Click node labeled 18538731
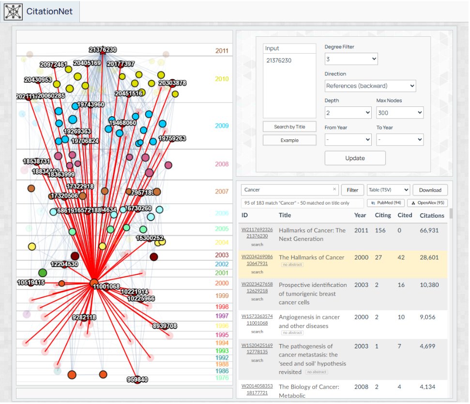 coord(36,161)
